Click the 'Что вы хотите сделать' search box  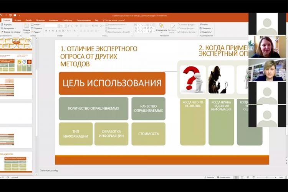114,20
